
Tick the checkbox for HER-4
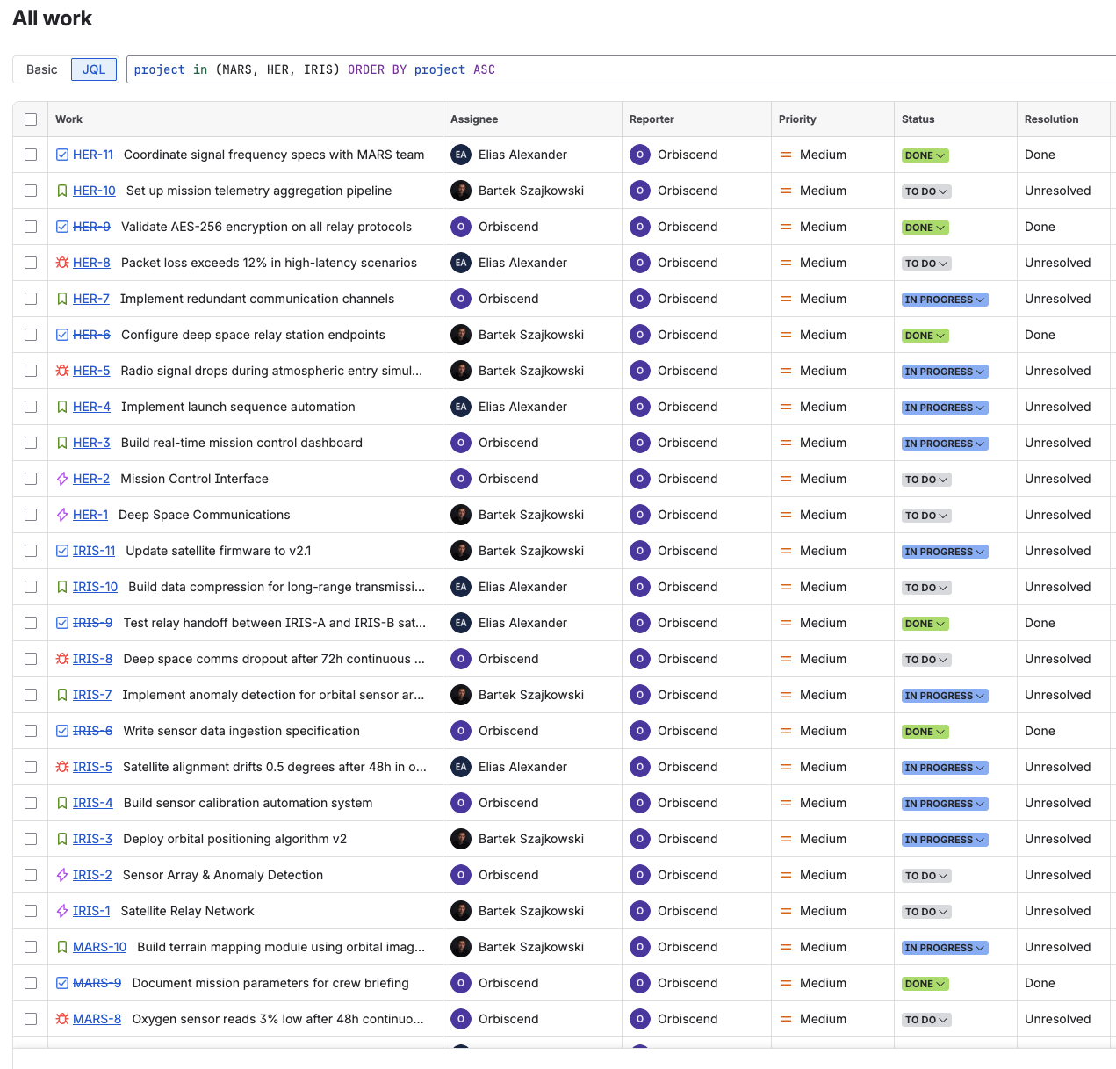(31, 407)
